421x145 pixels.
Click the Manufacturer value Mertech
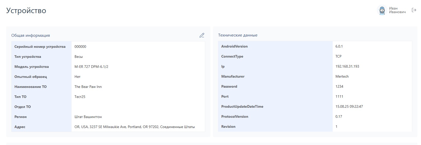click(342, 76)
